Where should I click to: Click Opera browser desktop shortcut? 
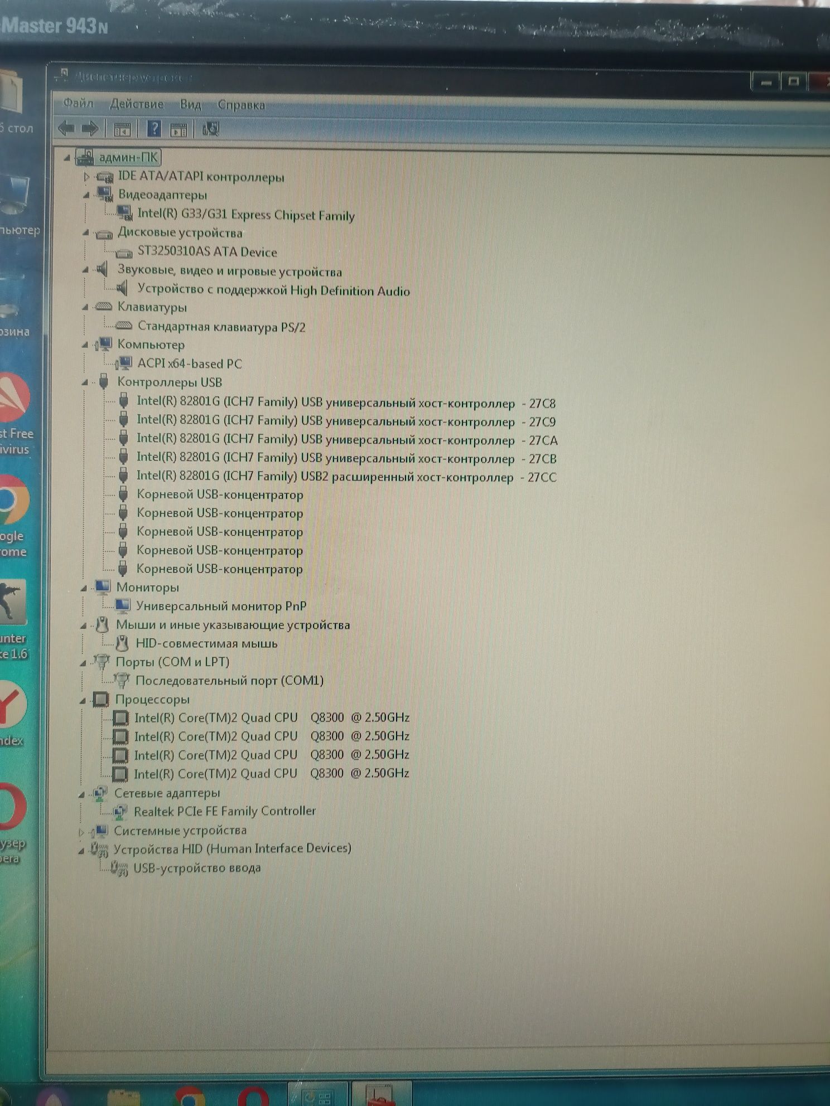point(12,822)
